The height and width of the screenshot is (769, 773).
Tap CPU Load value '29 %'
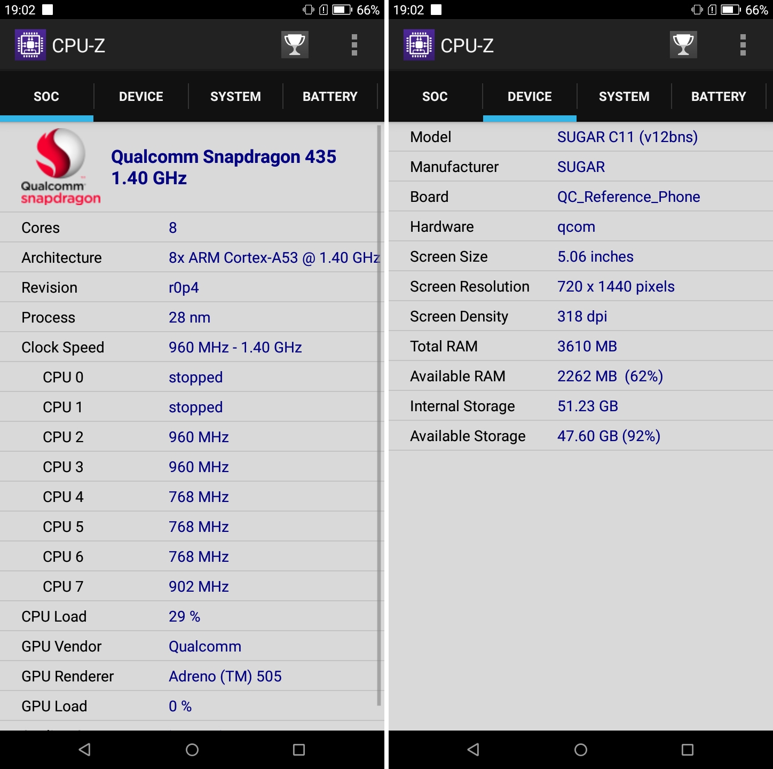pyautogui.click(x=185, y=617)
